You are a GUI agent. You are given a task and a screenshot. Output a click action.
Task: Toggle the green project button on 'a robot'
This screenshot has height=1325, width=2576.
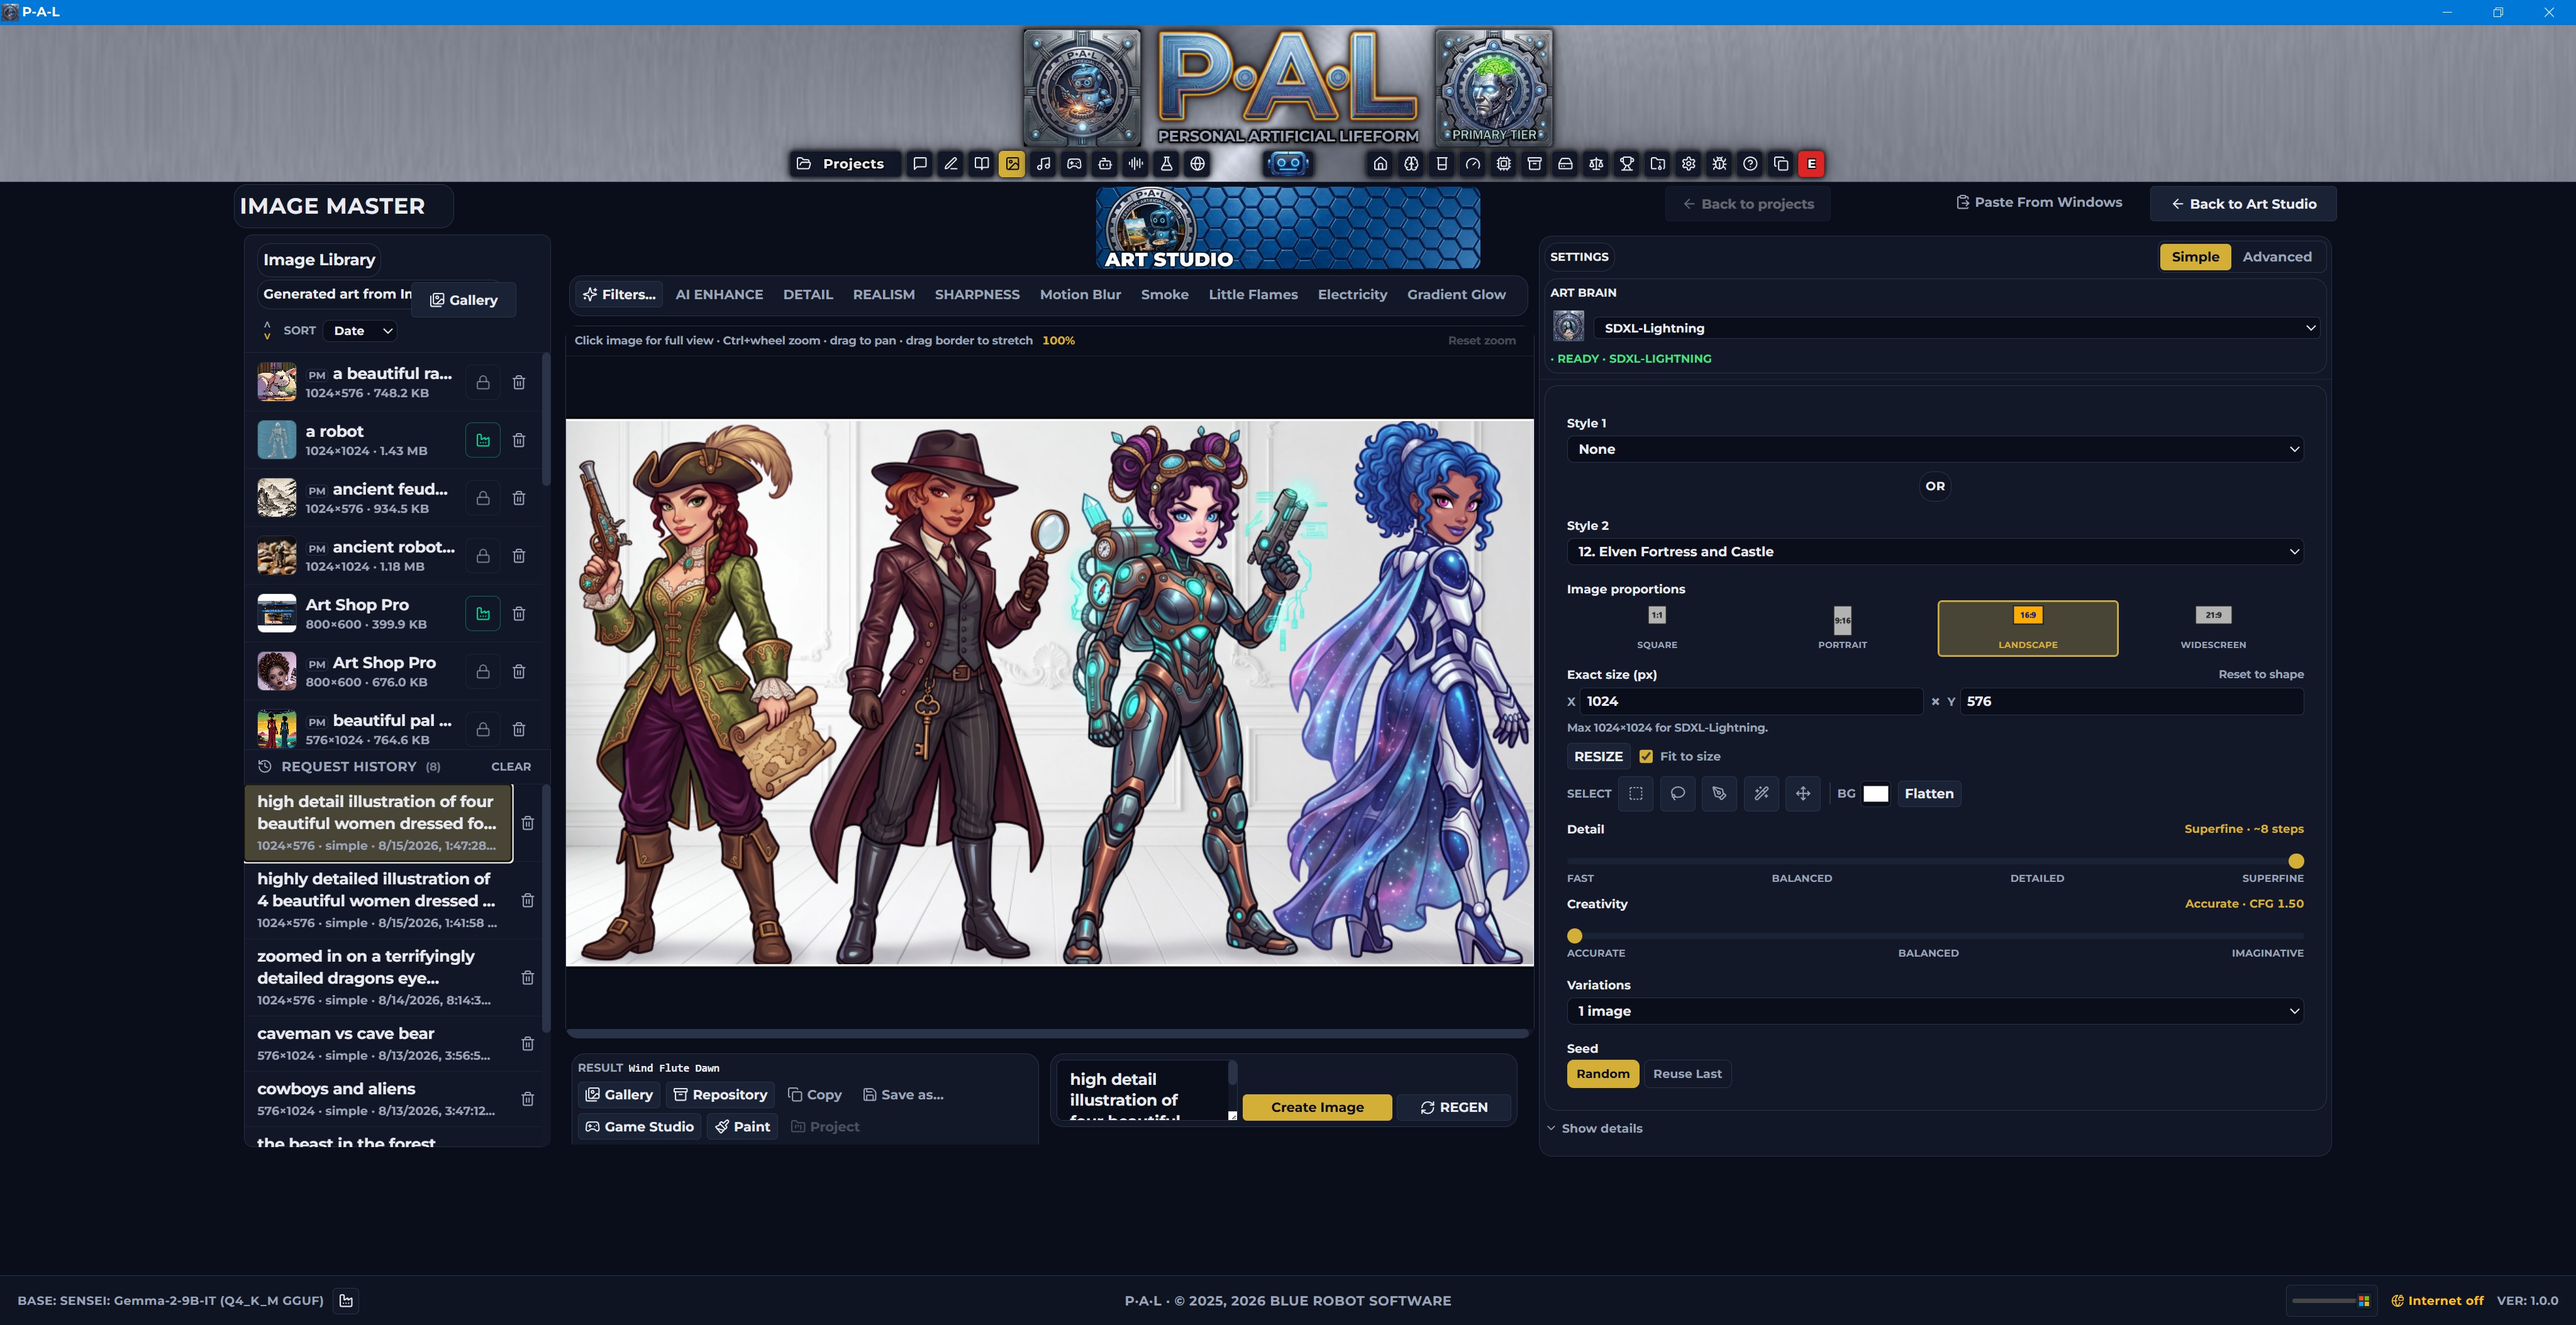483,441
